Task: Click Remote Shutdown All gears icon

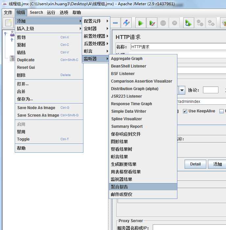Action: 211,23
